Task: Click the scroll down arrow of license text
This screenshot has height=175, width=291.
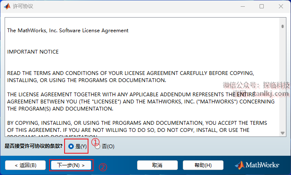Action: (283, 133)
